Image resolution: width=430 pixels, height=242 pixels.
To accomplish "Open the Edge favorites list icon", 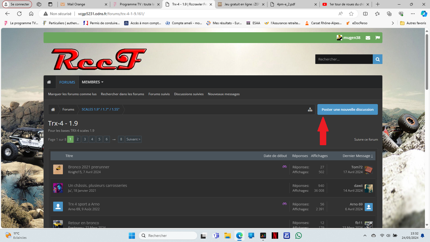I will point(377,14).
